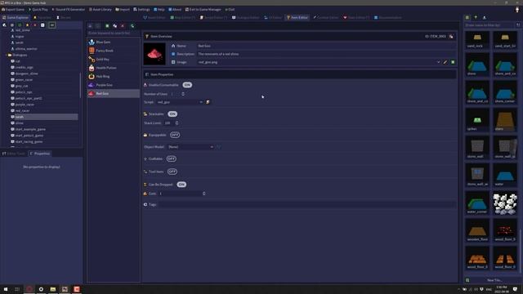The width and height of the screenshot is (523, 294).
Task: Click the Name field containing Red Goo
Action: (326, 46)
